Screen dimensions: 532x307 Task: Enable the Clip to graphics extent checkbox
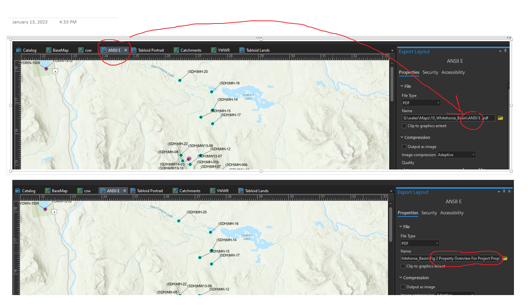(x=404, y=126)
